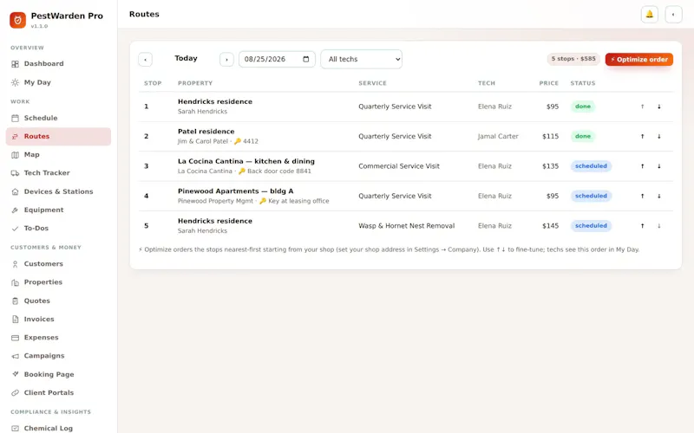Viewport: 694px width, 433px height.
Task: Click Jim & Carol Patel text
Action: pos(203,141)
